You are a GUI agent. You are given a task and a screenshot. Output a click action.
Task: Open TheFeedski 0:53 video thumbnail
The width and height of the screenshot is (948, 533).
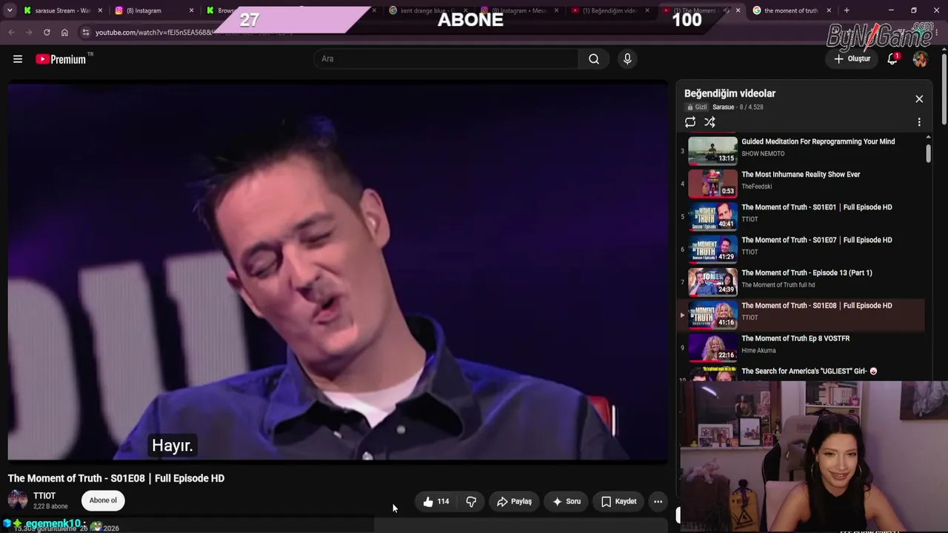[712, 184]
